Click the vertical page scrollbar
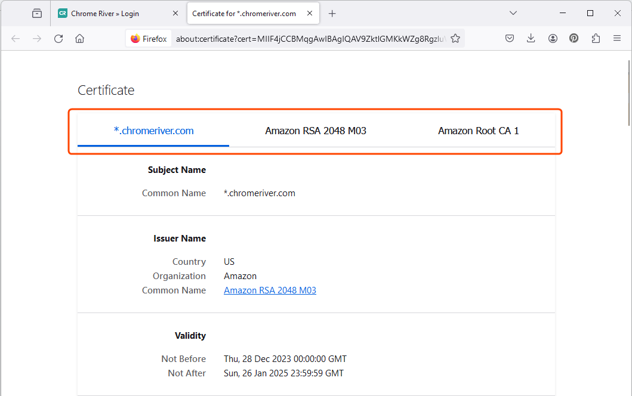This screenshot has height=396, width=632. [629, 92]
